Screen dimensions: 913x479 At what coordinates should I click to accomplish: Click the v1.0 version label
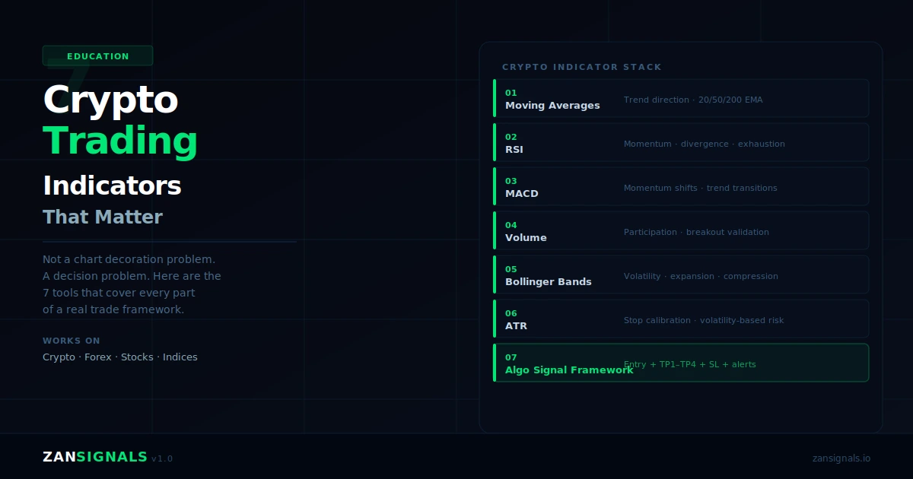[x=162, y=458]
